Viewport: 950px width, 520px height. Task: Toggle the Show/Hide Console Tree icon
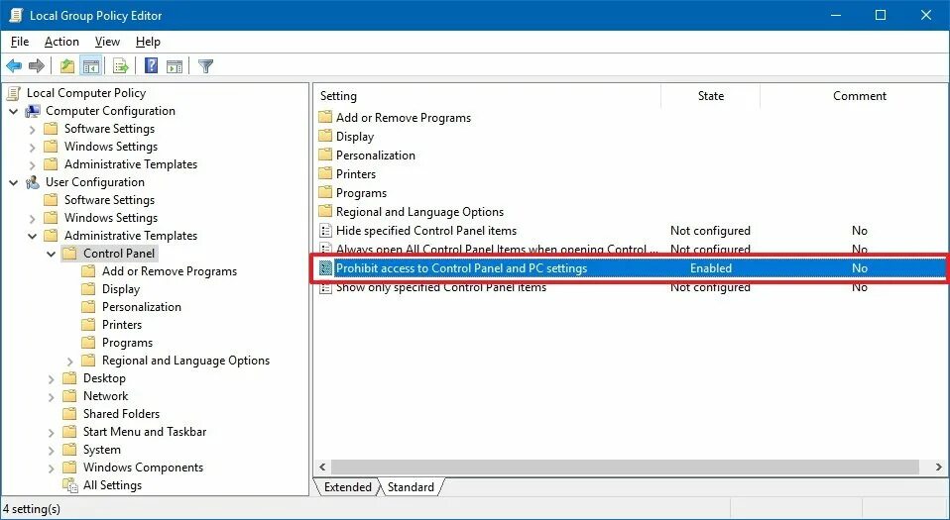pos(91,66)
